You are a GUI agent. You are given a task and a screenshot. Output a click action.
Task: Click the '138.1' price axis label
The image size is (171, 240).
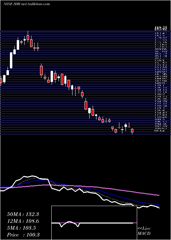[160, 85]
